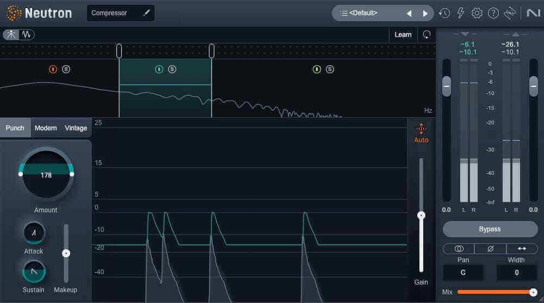Click the output meter up-arrow marker
Image resolution: width=544 pixels, height=303 pixels.
click(x=516, y=34)
